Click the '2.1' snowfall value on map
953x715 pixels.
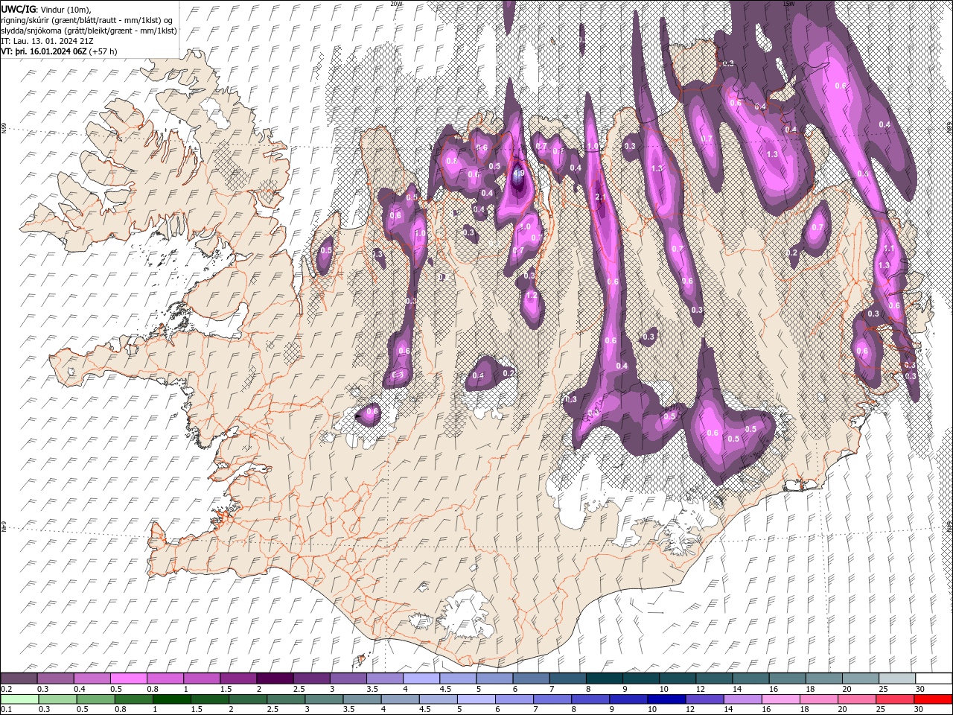[x=601, y=197]
